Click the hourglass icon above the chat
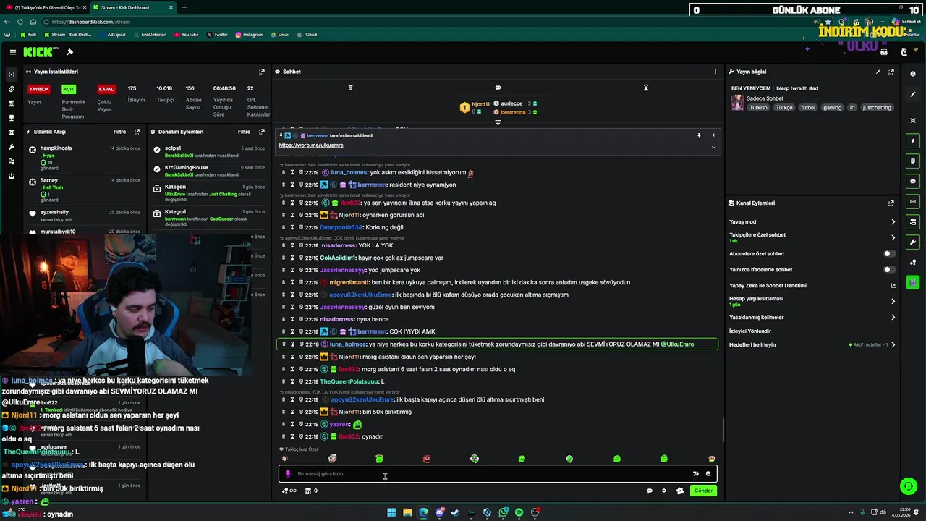 click(x=646, y=88)
